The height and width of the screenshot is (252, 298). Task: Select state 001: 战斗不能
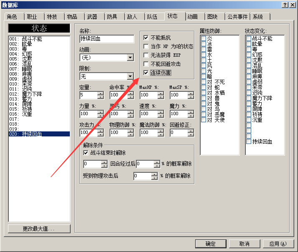pyautogui.click(x=39, y=39)
